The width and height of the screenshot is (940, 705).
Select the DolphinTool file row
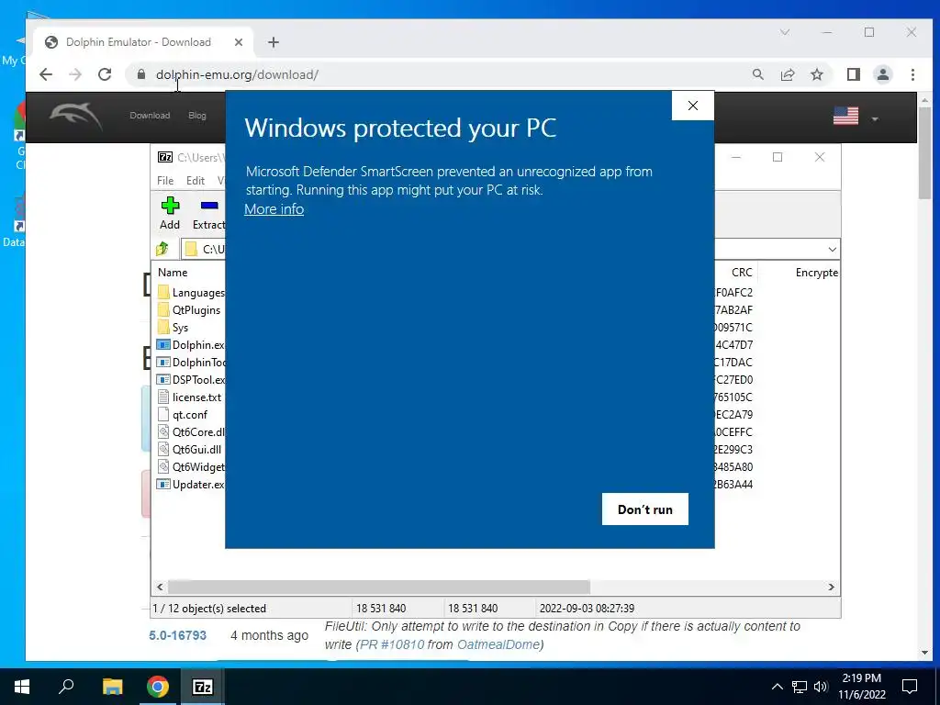191,362
